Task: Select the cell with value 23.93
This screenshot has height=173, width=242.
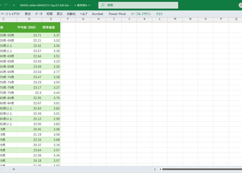Action: pyautogui.click(x=29, y=61)
